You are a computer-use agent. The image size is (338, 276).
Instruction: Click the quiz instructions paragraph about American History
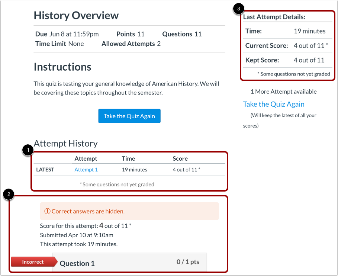[126, 88]
